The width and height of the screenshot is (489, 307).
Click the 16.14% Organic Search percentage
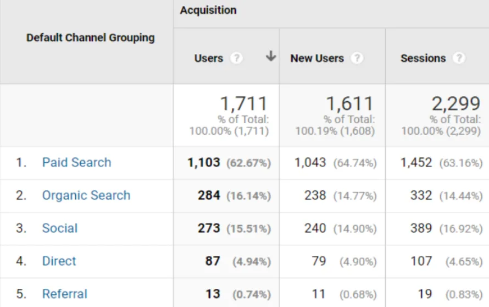tap(248, 196)
